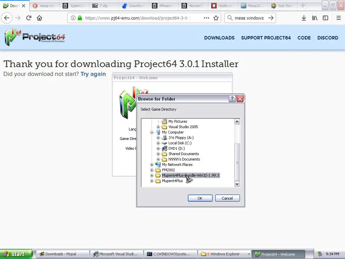Expand the Shared Documents folder
345x259 pixels.
click(158, 154)
